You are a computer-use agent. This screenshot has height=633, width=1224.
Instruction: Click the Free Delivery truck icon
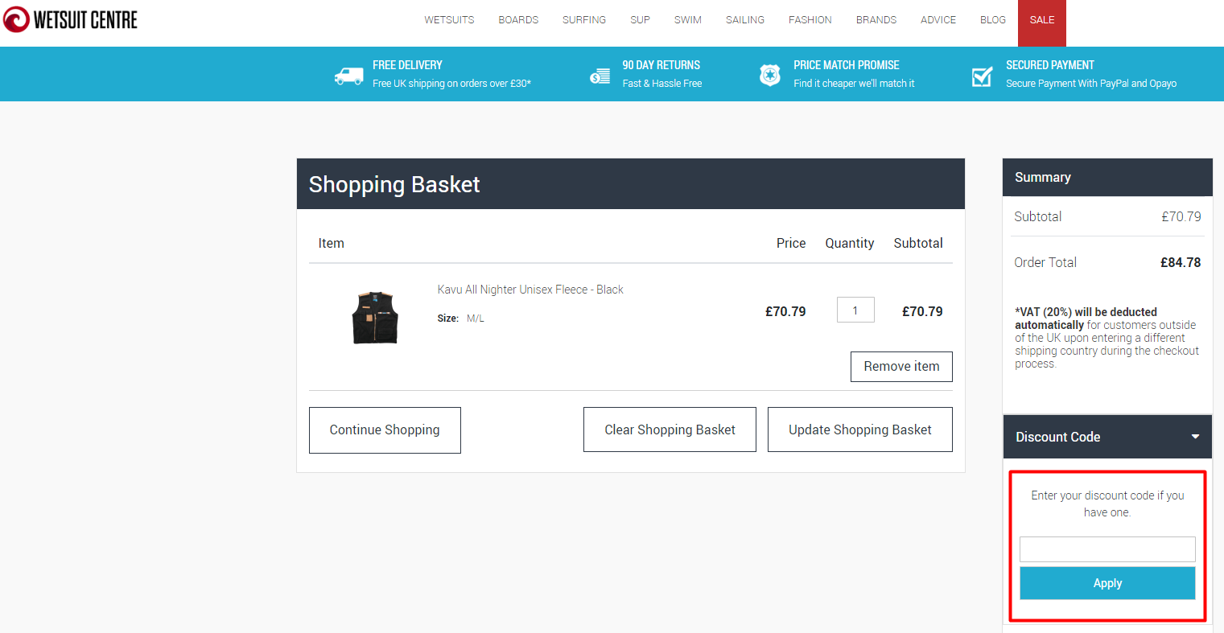click(x=348, y=73)
